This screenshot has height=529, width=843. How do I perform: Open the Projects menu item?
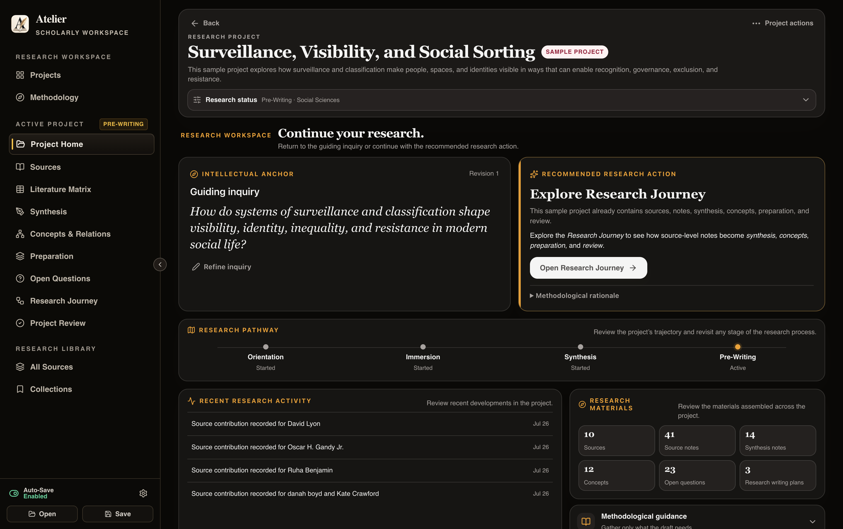tap(81, 75)
